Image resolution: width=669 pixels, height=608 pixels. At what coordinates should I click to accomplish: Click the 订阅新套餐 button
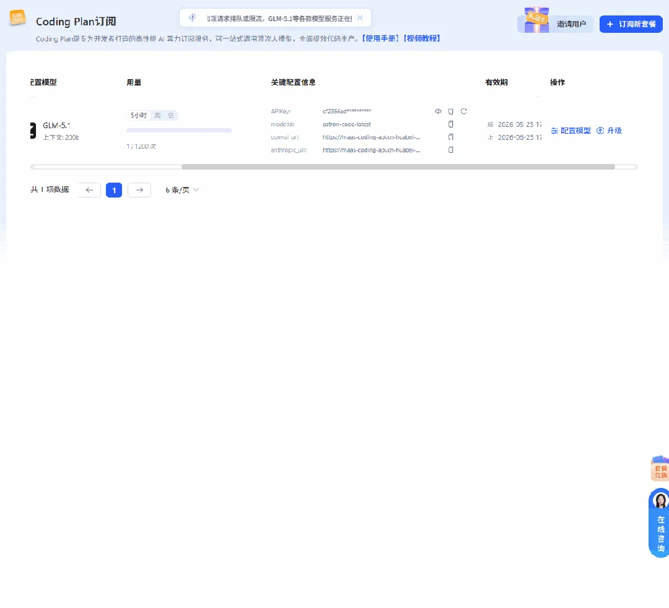pos(631,24)
